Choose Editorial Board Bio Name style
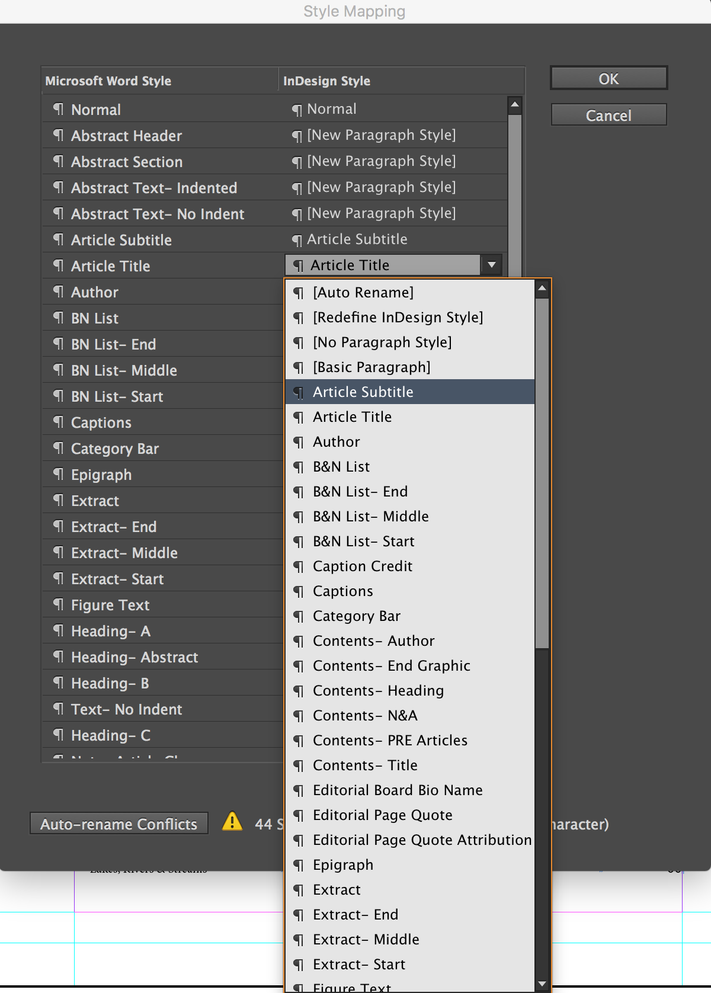Viewport: 711px width, 993px height. pyautogui.click(x=410, y=790)
